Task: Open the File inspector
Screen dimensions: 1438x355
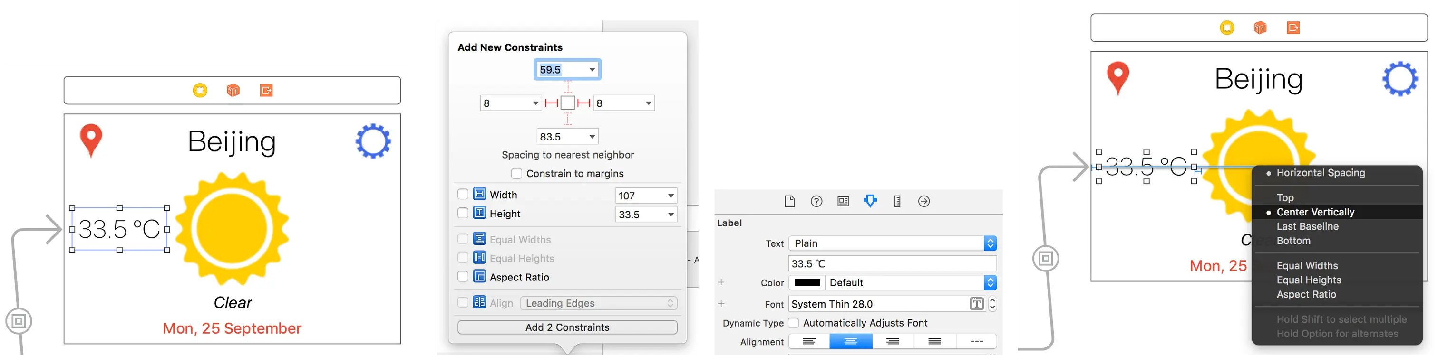Action: (x=789, y=201)
